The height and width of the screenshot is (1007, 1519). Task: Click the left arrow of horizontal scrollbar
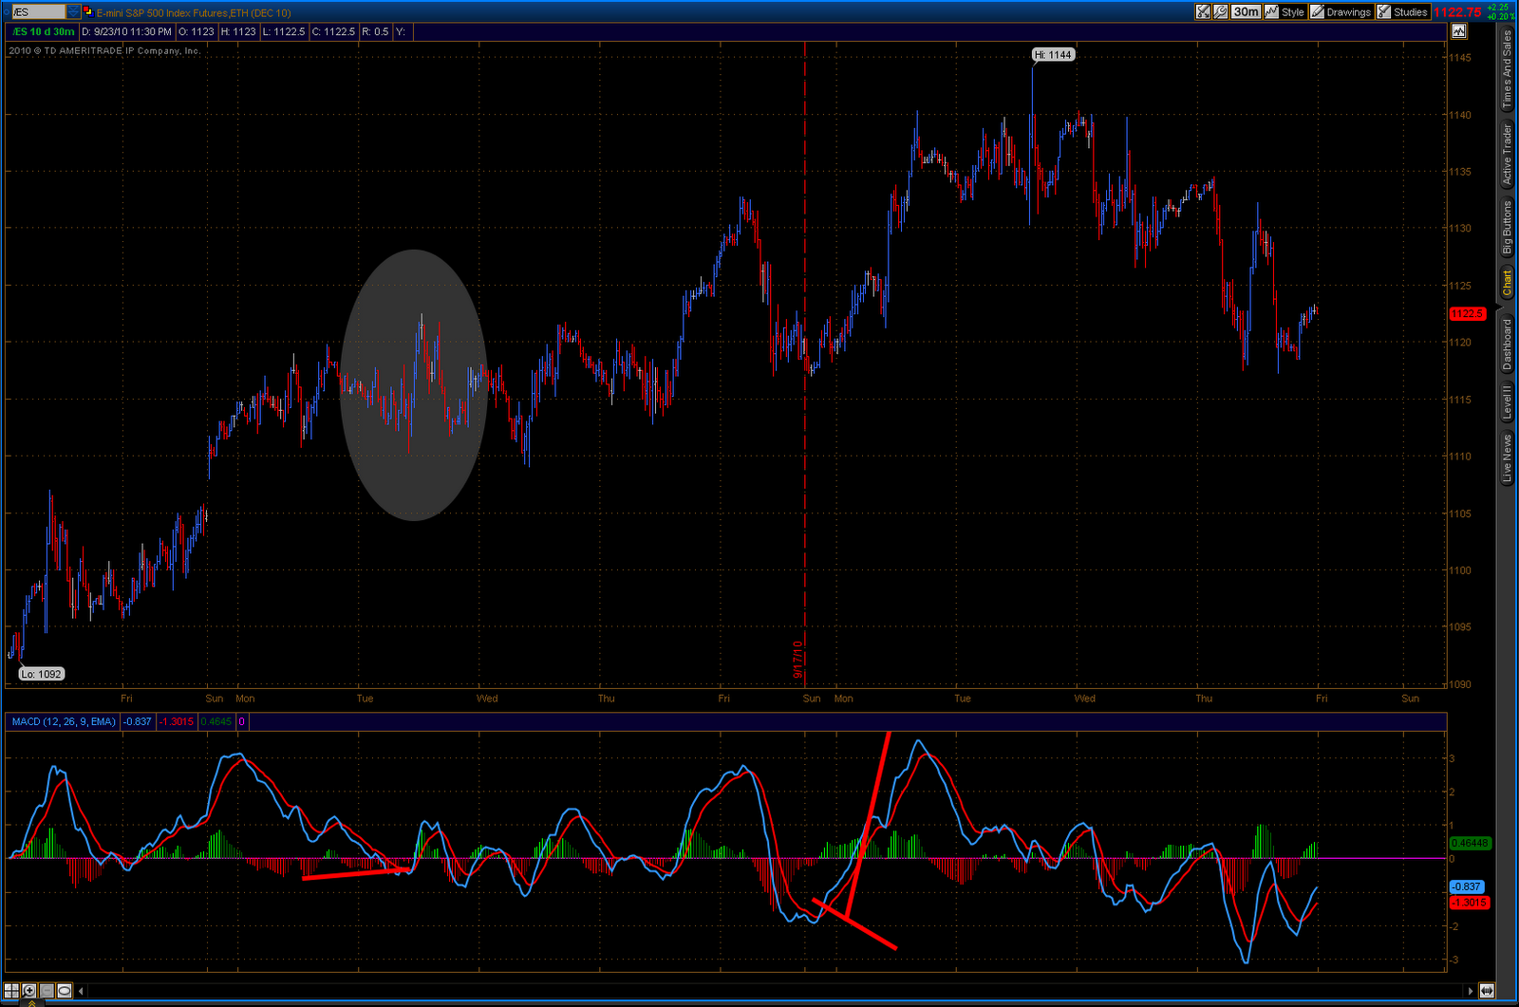(x=82, y=991)
